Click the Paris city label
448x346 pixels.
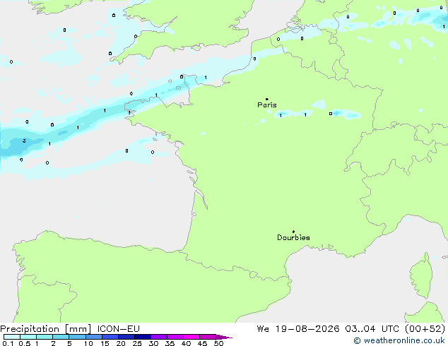(267, 105)
